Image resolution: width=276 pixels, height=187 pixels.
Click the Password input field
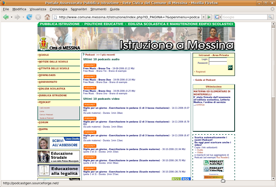pyautogui.click(x=218, y=62)
